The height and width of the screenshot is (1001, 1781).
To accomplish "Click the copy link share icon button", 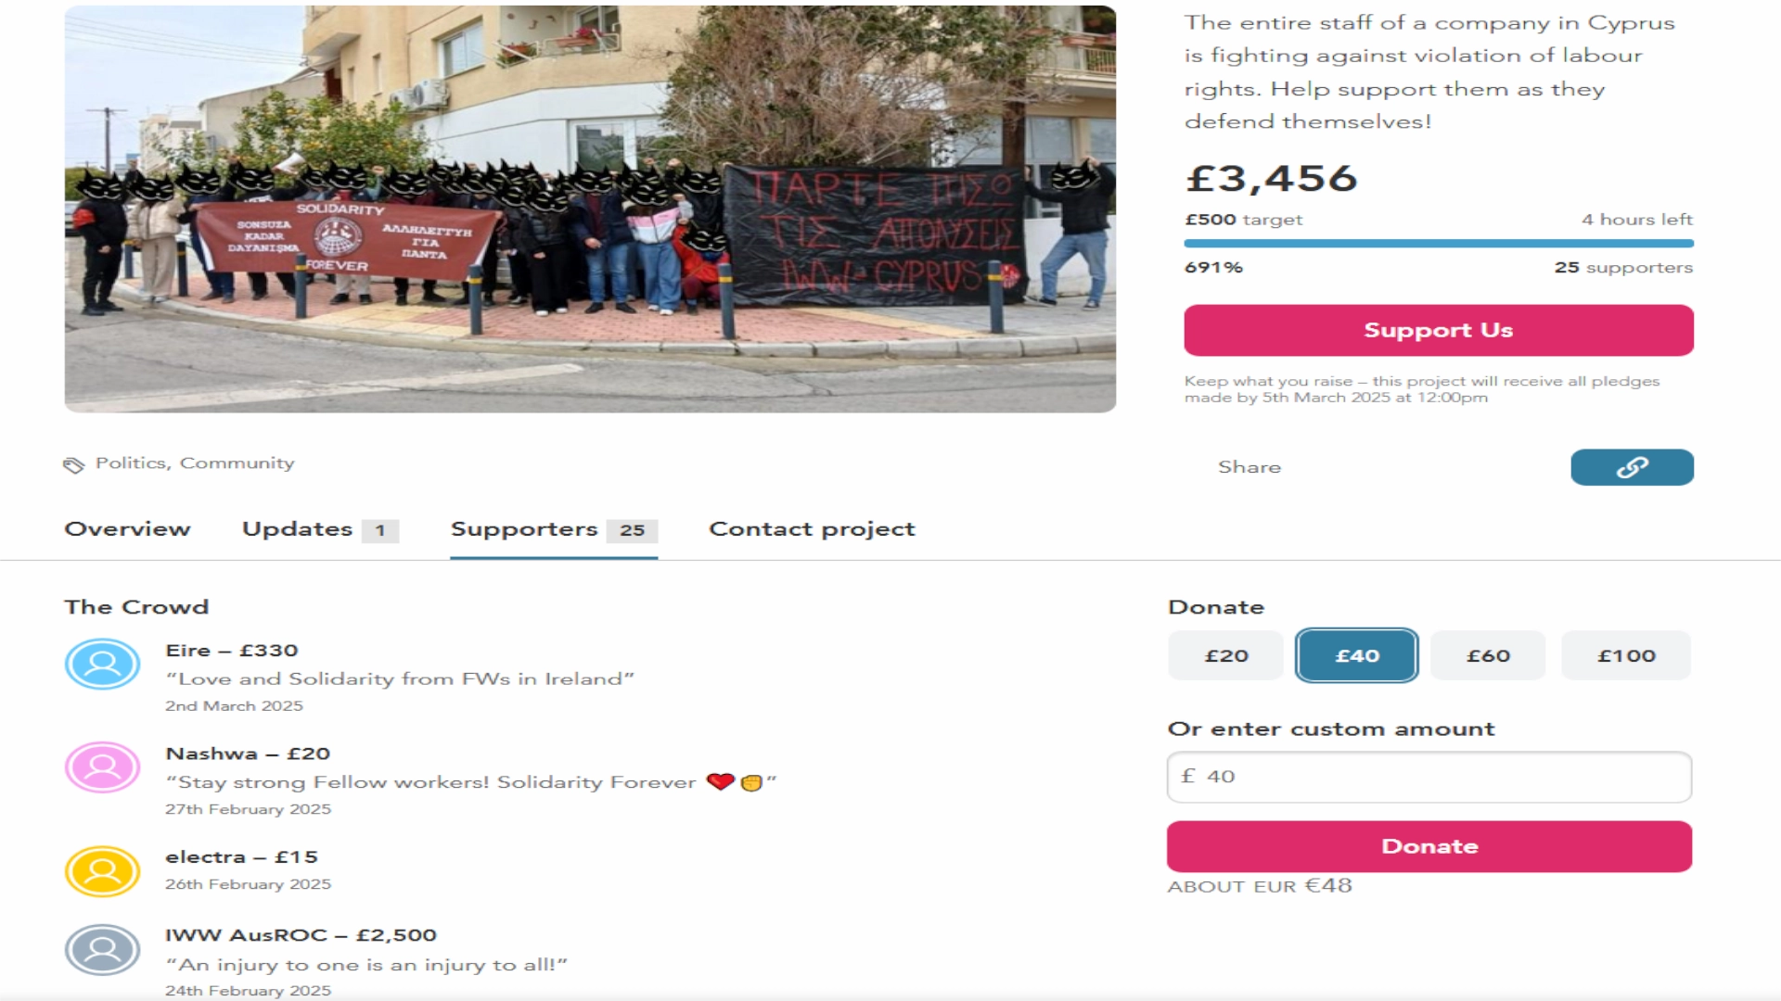I will (x=1632, y=467).
